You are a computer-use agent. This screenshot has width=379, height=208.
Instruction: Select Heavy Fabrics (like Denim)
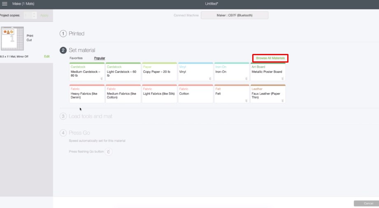87,93
